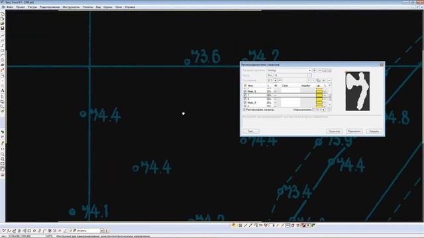Image resolution: width=424 pixels, height=238 pixels.
Task: Close the symbol recognition dialog
Action: [x=382, y=65]
